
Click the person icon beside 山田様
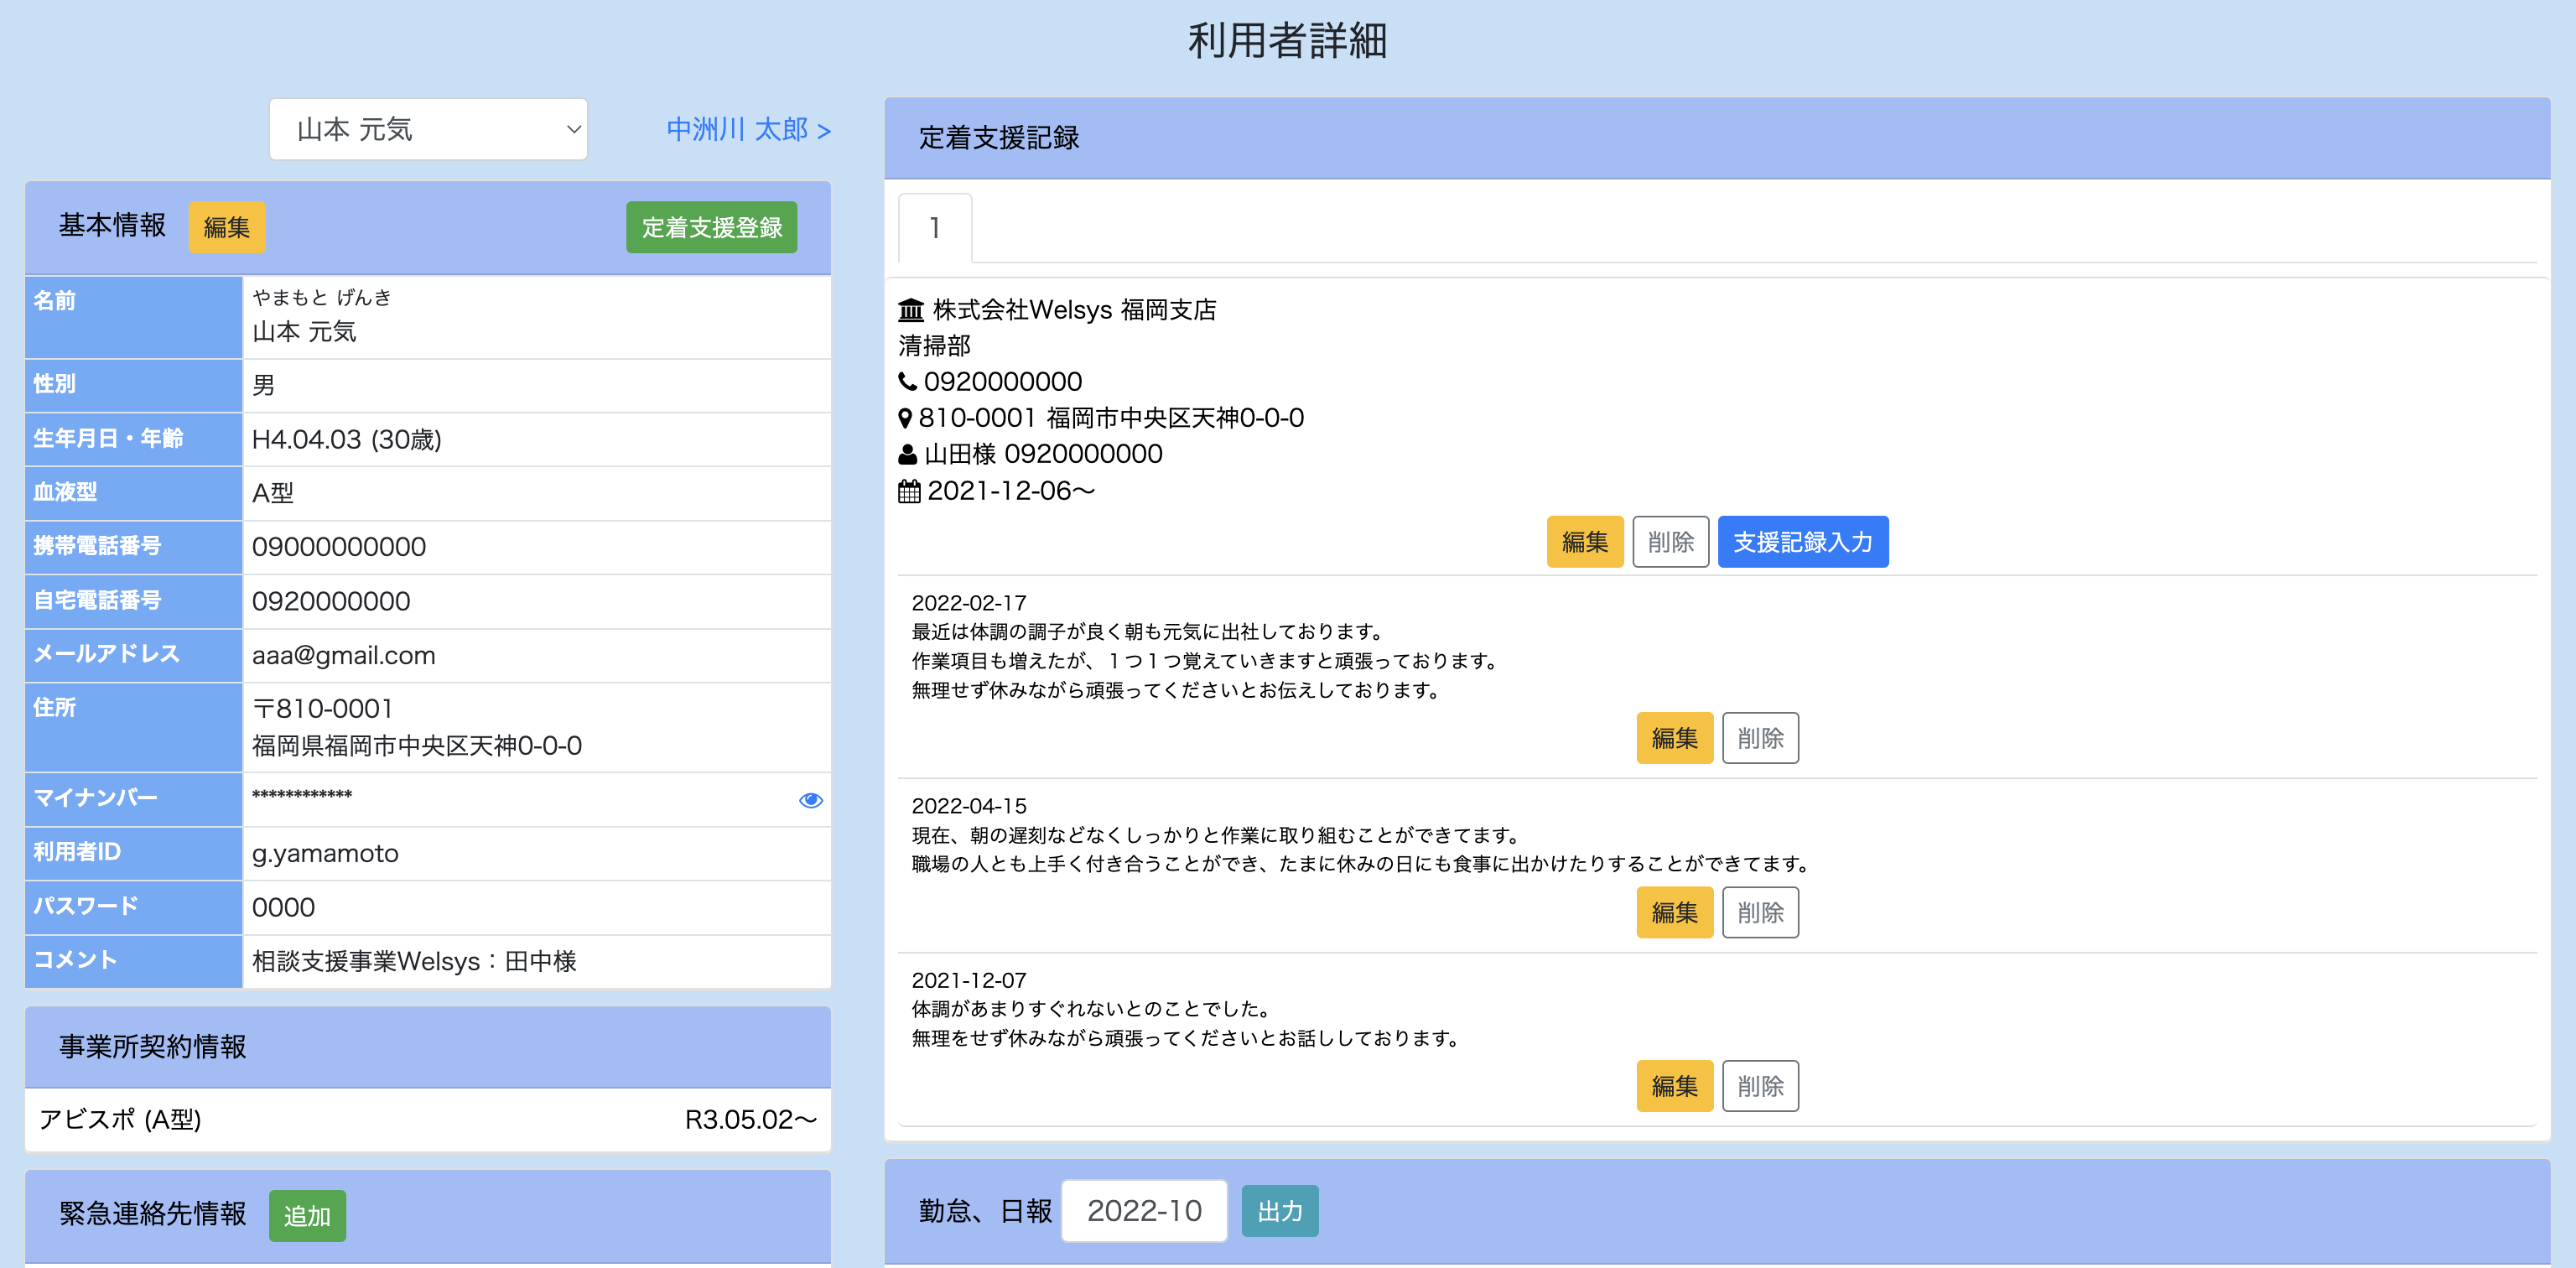(907, 455)
